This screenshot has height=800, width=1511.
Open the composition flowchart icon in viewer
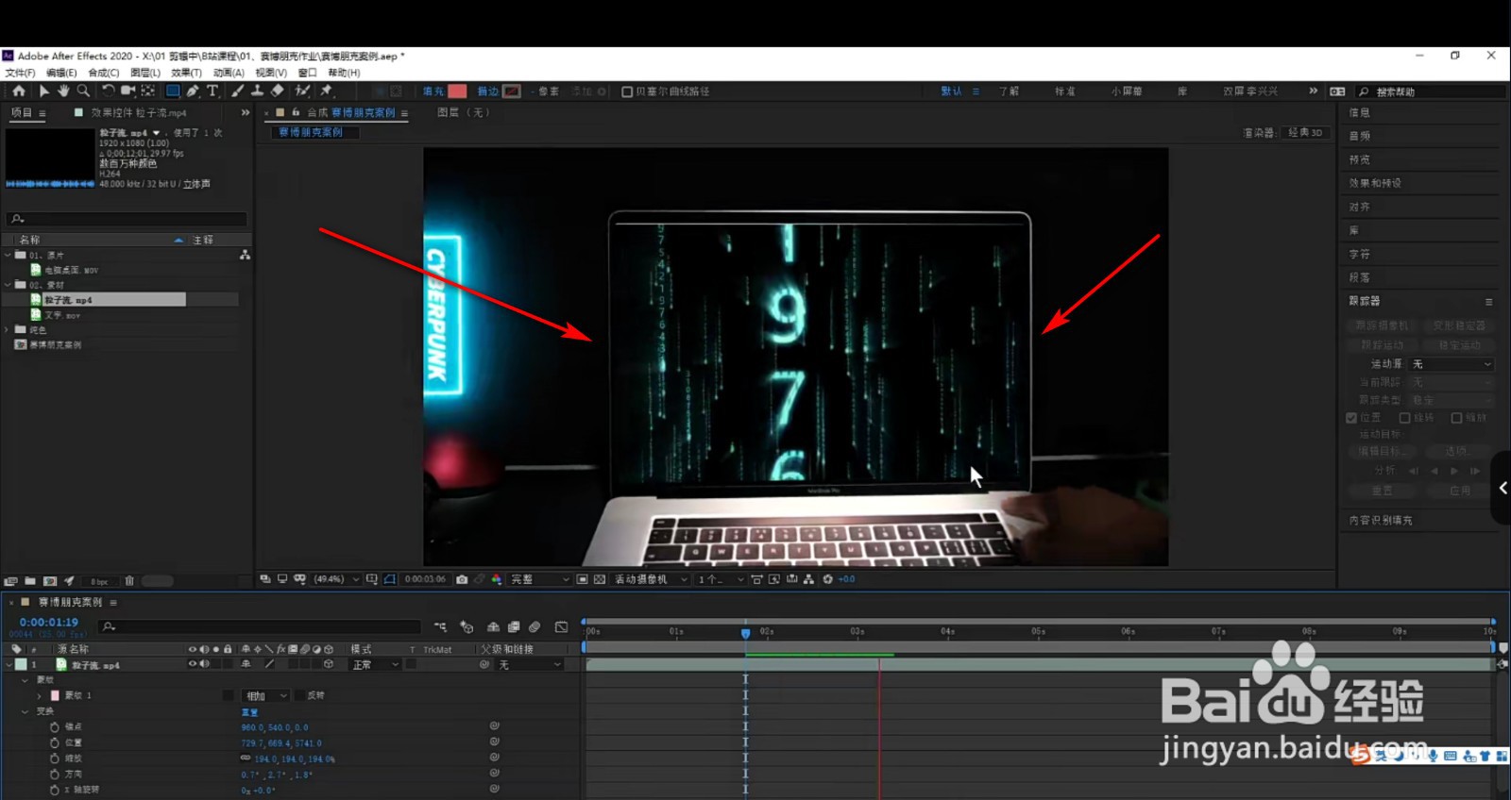(x=808, y=579)
